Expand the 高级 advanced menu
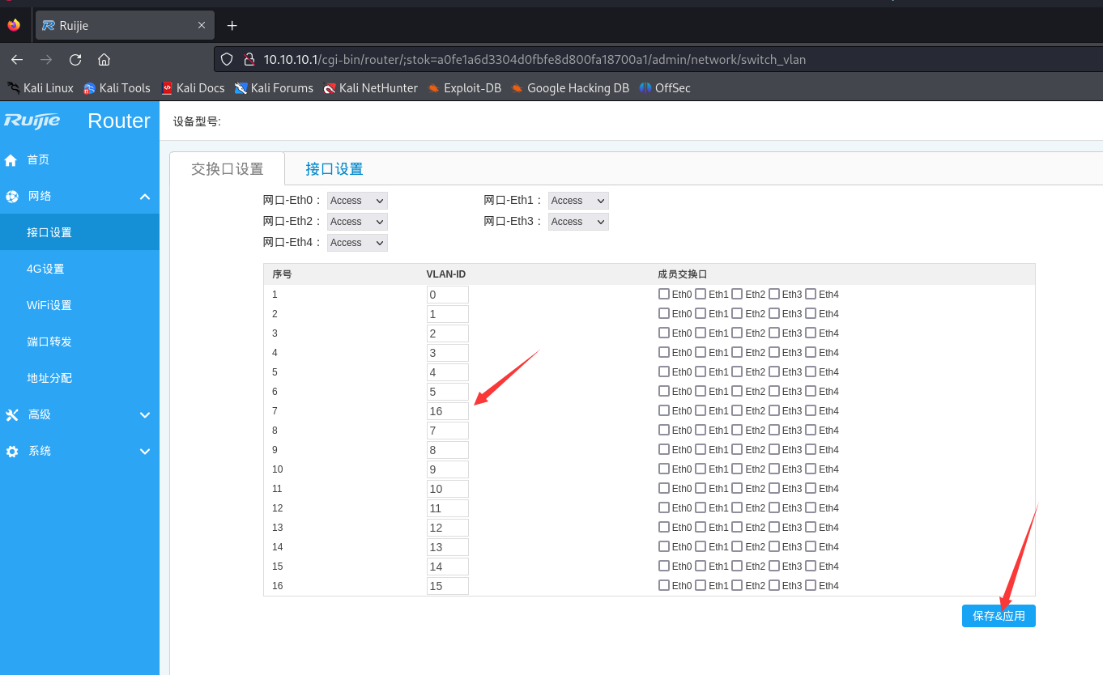This screenshot has width=1103, height=675. [79, 414]
